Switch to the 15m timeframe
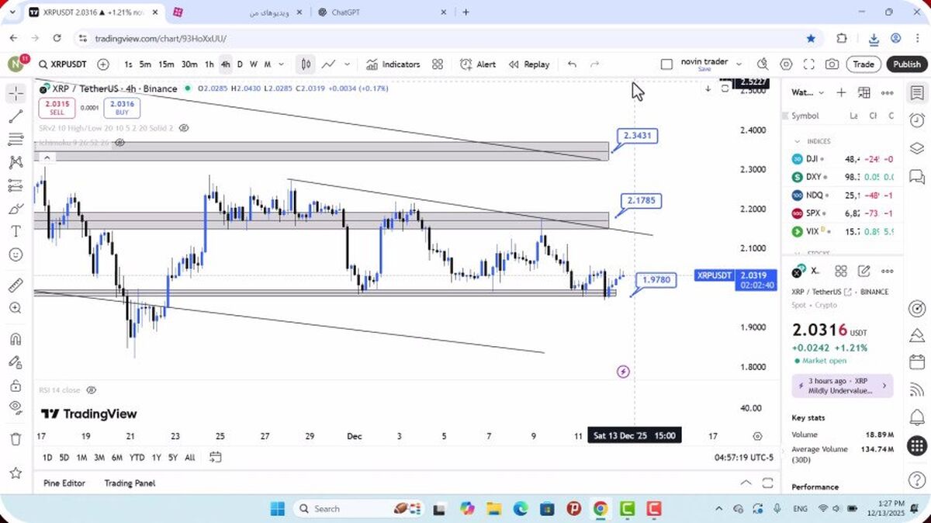The height and width of the screenshot is (523, 931). click(166, 64)
